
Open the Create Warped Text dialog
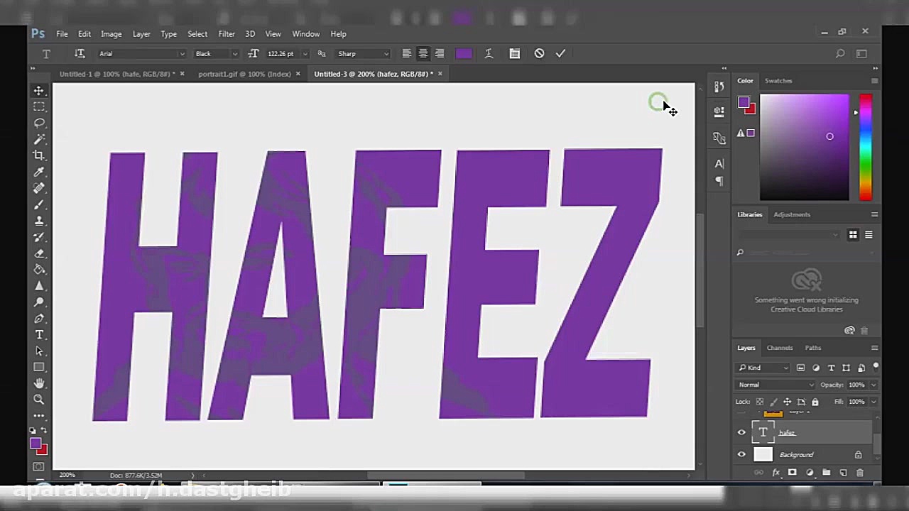click(489, 53)
